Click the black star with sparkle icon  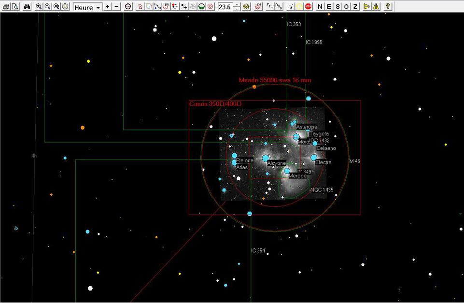pyautogui.click(x=184, y=6)
